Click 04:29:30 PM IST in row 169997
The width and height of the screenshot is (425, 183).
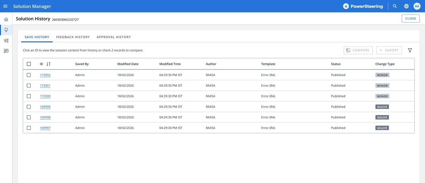171,128
